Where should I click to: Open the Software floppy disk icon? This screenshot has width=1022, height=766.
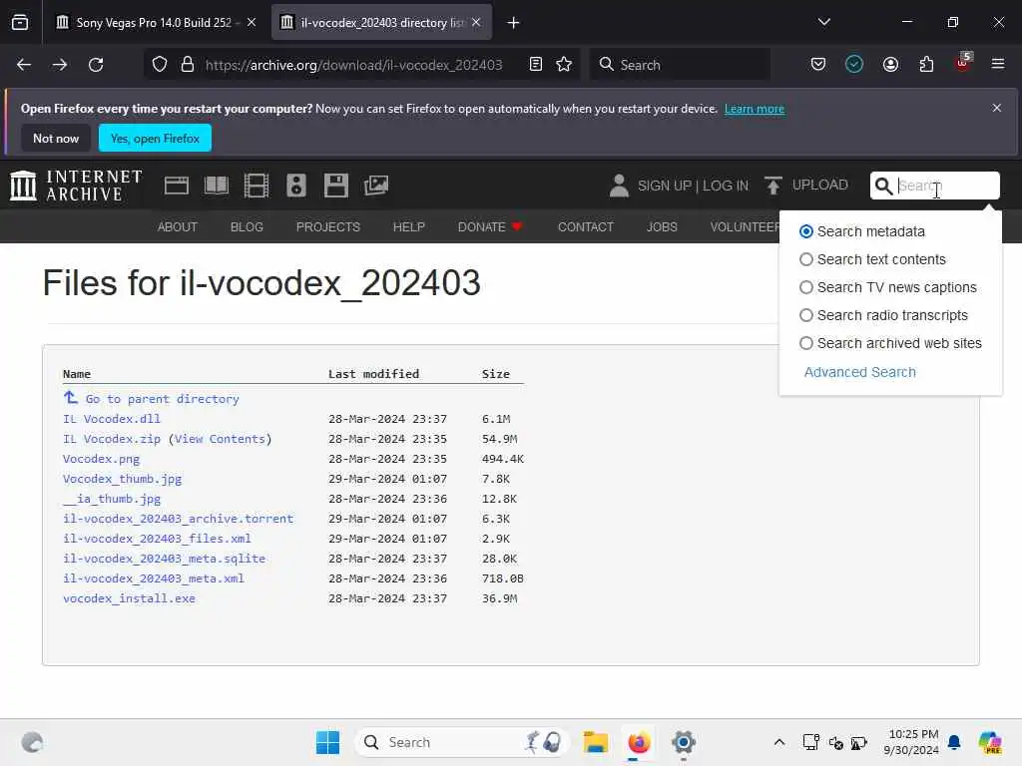point(335,186)
